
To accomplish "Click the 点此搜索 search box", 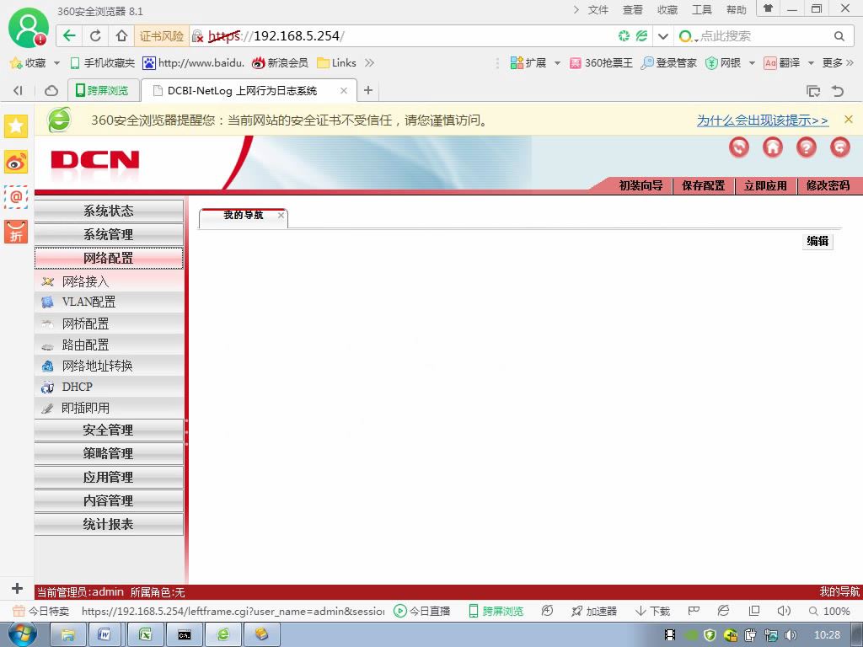I will click(x=764, y=36).
